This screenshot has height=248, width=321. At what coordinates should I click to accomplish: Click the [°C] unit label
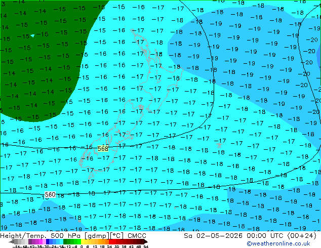click(117, 236)
